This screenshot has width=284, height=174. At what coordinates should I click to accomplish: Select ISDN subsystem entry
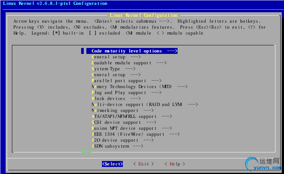point(117,146)
